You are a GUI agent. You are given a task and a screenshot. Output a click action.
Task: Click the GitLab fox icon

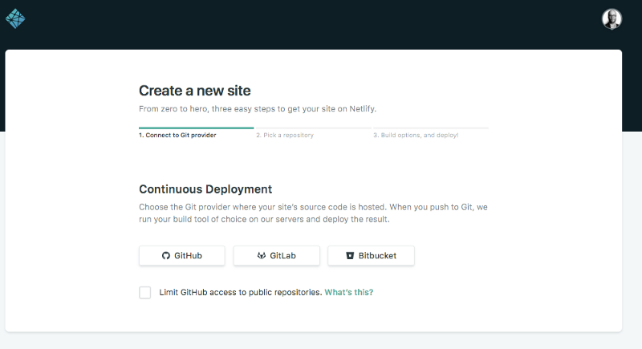click(262, 256)
